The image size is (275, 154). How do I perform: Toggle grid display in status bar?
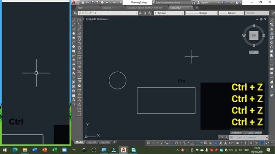point(148,143)
